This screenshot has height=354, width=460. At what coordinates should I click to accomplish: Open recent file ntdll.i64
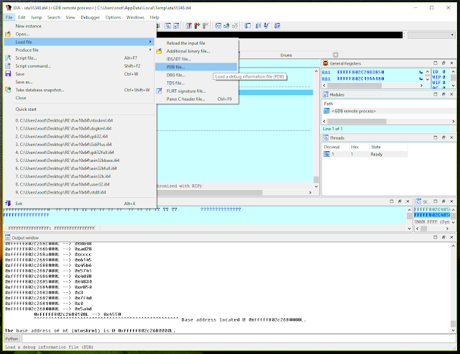point(80,192)
